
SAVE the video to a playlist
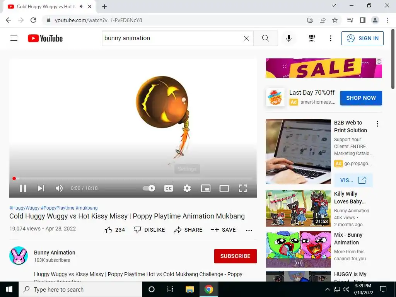pyautogui.click(x=224, y=230)
